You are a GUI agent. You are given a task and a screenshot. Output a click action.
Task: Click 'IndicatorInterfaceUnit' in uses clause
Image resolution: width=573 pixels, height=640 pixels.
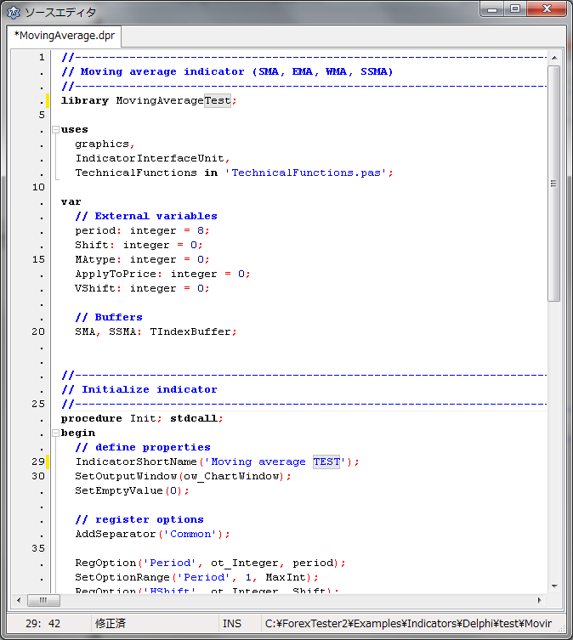tap(150, 158)
